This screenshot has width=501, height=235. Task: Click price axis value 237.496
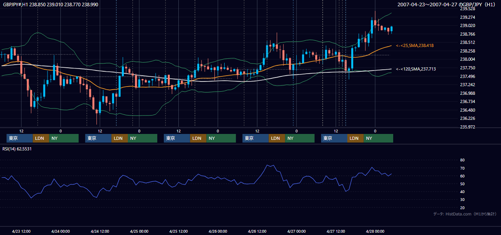coord(468,76)
